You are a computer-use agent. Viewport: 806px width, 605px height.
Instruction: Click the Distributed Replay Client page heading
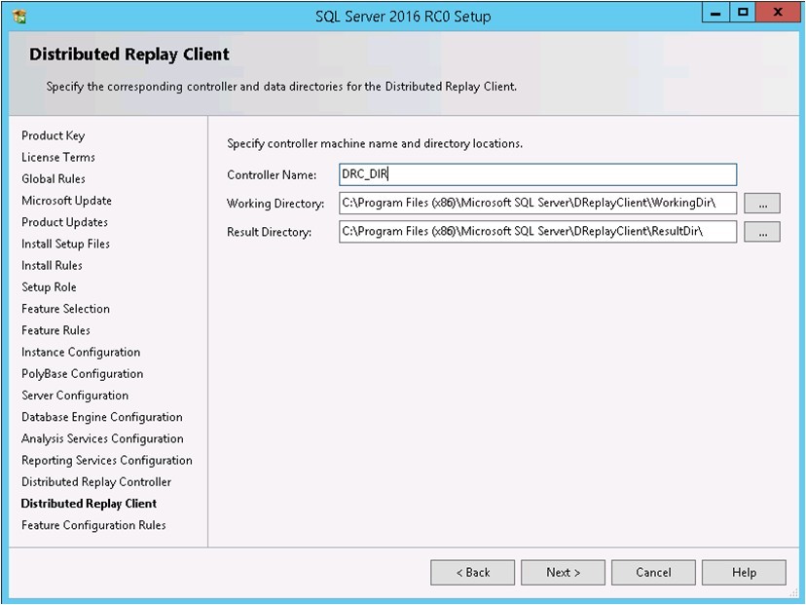pos(129,54)
